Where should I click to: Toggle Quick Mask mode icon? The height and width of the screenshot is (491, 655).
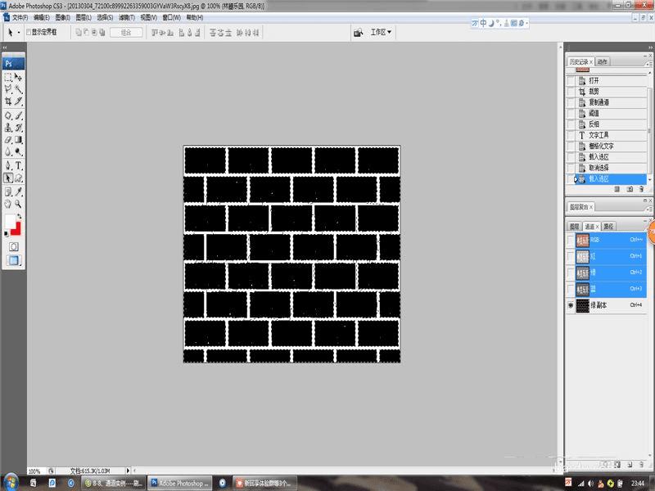(x=13, y=247)
